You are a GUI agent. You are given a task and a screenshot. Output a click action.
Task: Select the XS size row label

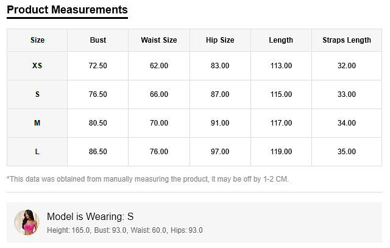[37, 66]
